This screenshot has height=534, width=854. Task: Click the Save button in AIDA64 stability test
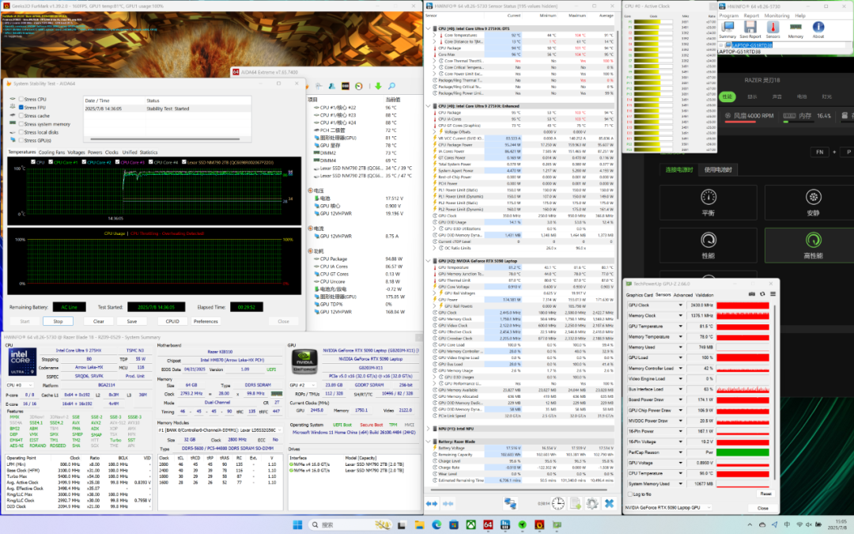[132, 321]
